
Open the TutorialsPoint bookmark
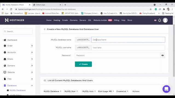pyautogui.click(x=17, y=13)
